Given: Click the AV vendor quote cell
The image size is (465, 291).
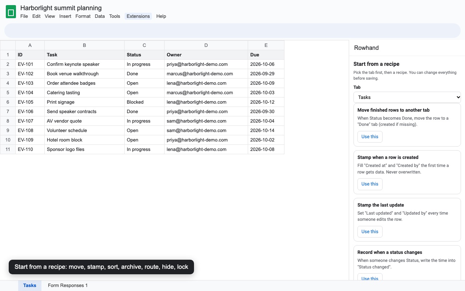Looking at the screenshot, I should click(84, 121).
